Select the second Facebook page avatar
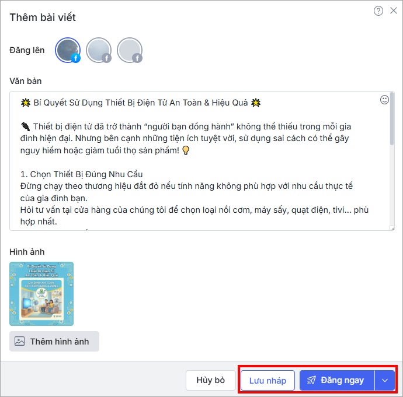The width and height of the screenshot is (403, 397). tap(99, 50)
